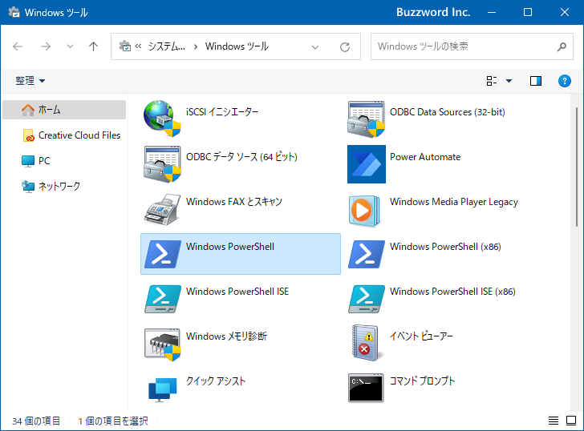Click the '34 個の項目' status text

tap(36, 421)
